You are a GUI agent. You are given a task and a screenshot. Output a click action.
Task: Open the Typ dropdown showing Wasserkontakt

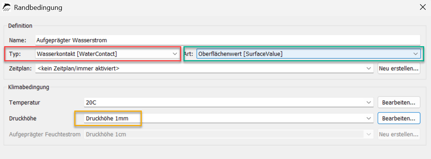tap(107, 54)
